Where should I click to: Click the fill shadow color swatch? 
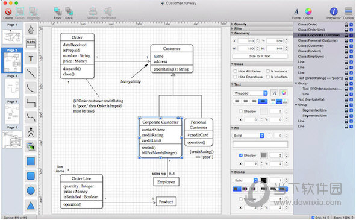pos(264,156)
